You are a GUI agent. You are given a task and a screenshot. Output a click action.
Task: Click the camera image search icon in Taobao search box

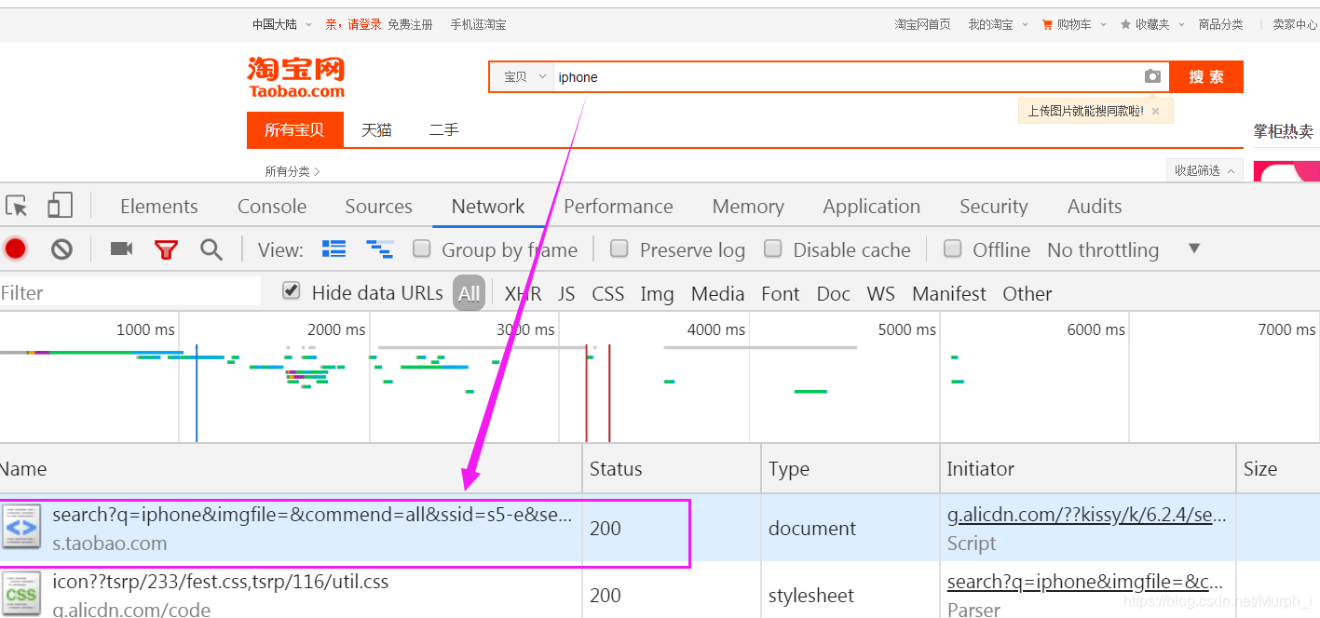(1152, 76)
